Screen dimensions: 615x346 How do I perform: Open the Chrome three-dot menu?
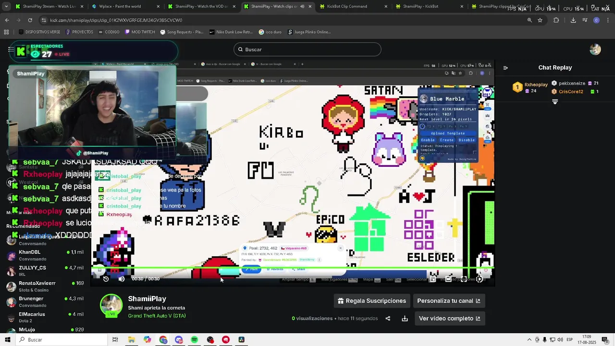coord(608,20)
